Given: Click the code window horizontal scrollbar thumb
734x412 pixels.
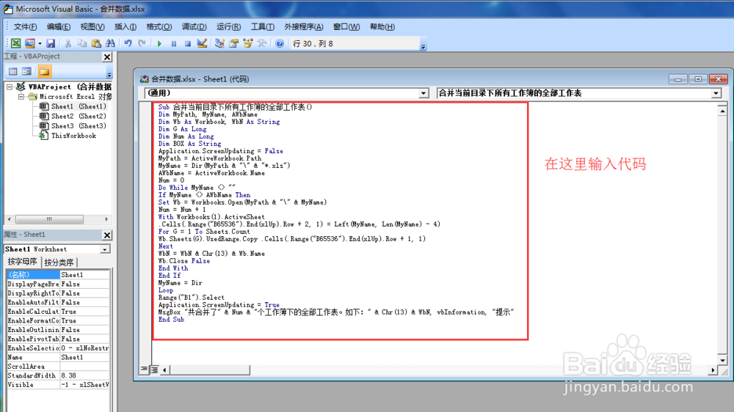Looking at the screenshot, I should (x=209, y=370).
